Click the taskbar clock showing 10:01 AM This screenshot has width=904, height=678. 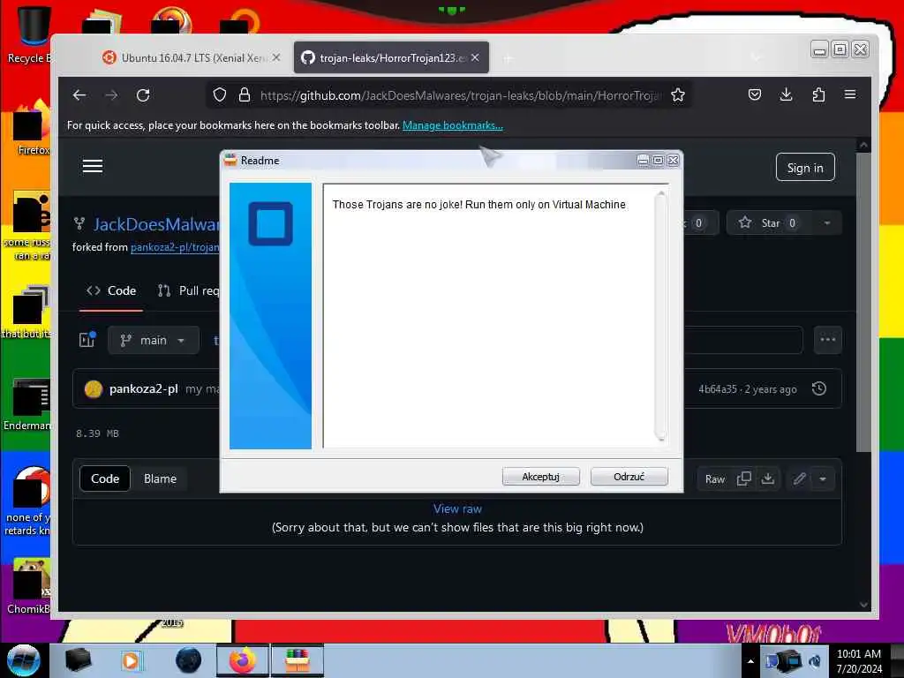859,661
